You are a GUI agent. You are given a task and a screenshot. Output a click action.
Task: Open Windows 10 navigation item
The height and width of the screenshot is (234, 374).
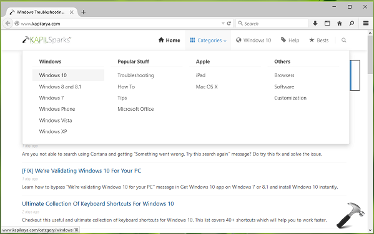(x=253, y=40)
